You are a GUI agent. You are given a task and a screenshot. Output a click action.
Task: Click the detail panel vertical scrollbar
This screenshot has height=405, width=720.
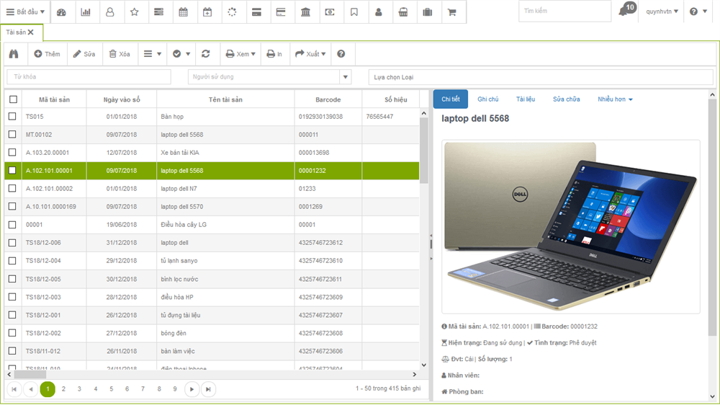(x=712, y=216)
